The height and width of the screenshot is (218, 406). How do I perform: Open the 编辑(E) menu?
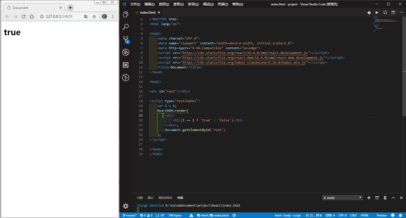point(149,4)
